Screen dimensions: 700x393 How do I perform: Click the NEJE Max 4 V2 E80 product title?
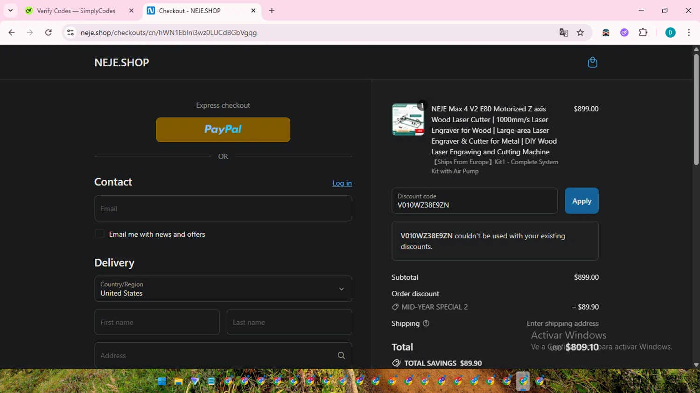coord(494,130)
